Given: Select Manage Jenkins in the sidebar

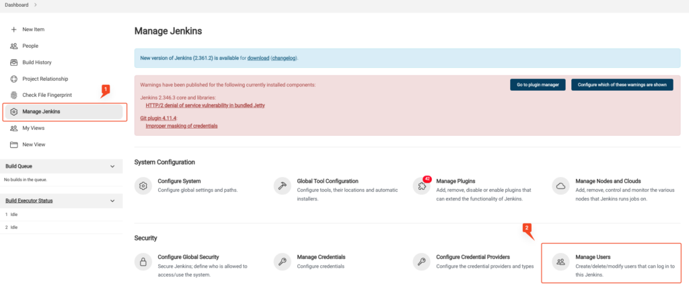Looking at the screenshot, I should (64, 112).
